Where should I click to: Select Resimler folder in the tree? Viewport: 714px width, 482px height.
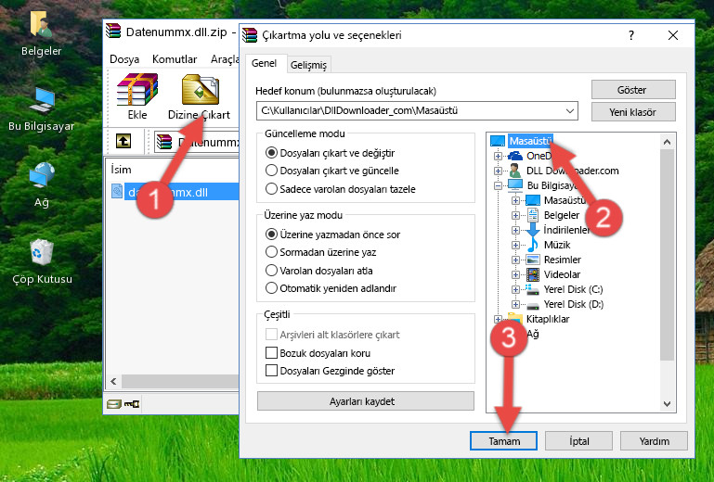(563, 260)
